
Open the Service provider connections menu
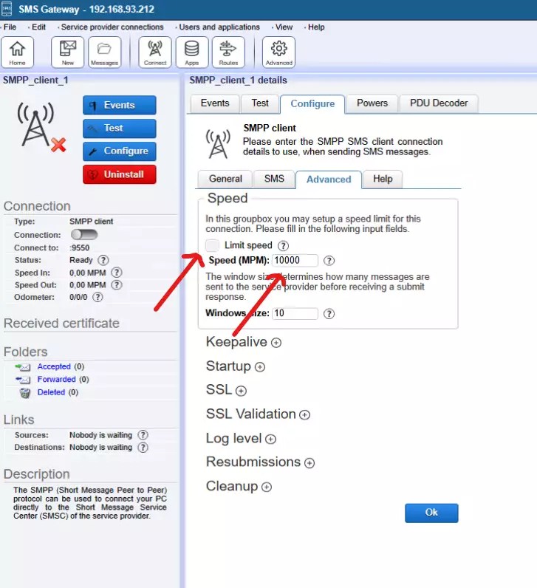tap(112, 27)
